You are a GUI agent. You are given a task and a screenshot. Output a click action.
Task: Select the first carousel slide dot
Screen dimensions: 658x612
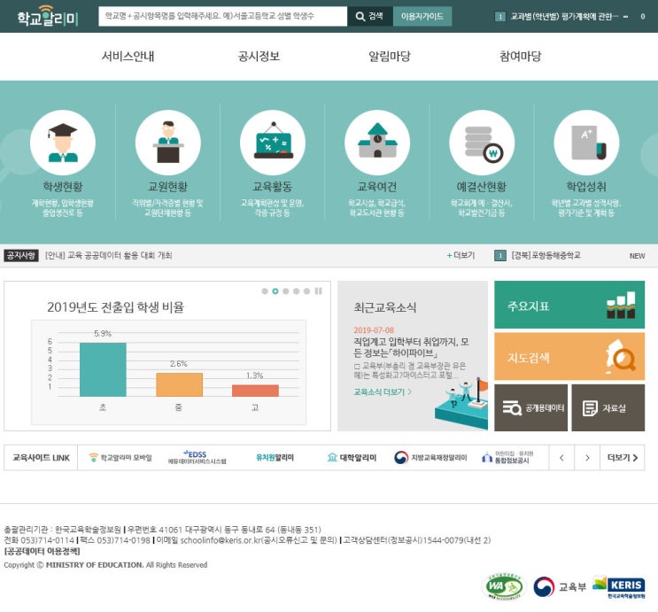click(265, 291)
